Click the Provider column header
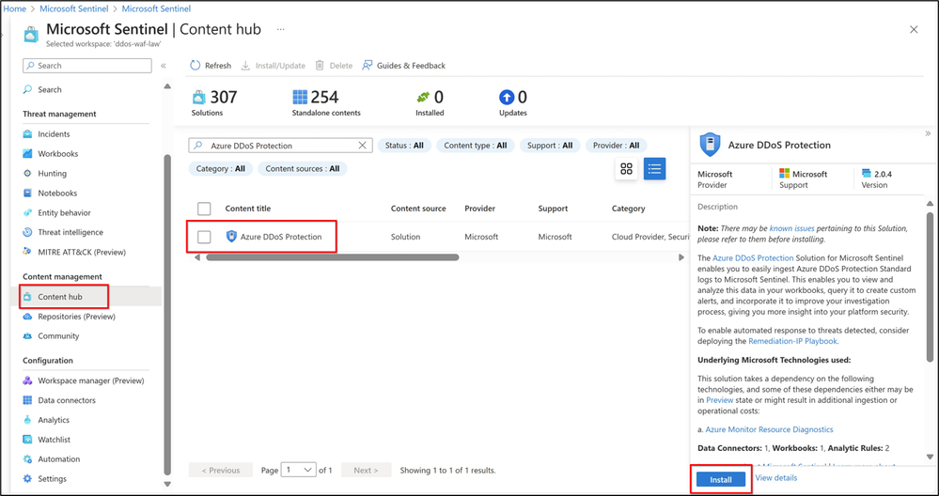This screenshot has height=496, width=939. click(479, 209)
